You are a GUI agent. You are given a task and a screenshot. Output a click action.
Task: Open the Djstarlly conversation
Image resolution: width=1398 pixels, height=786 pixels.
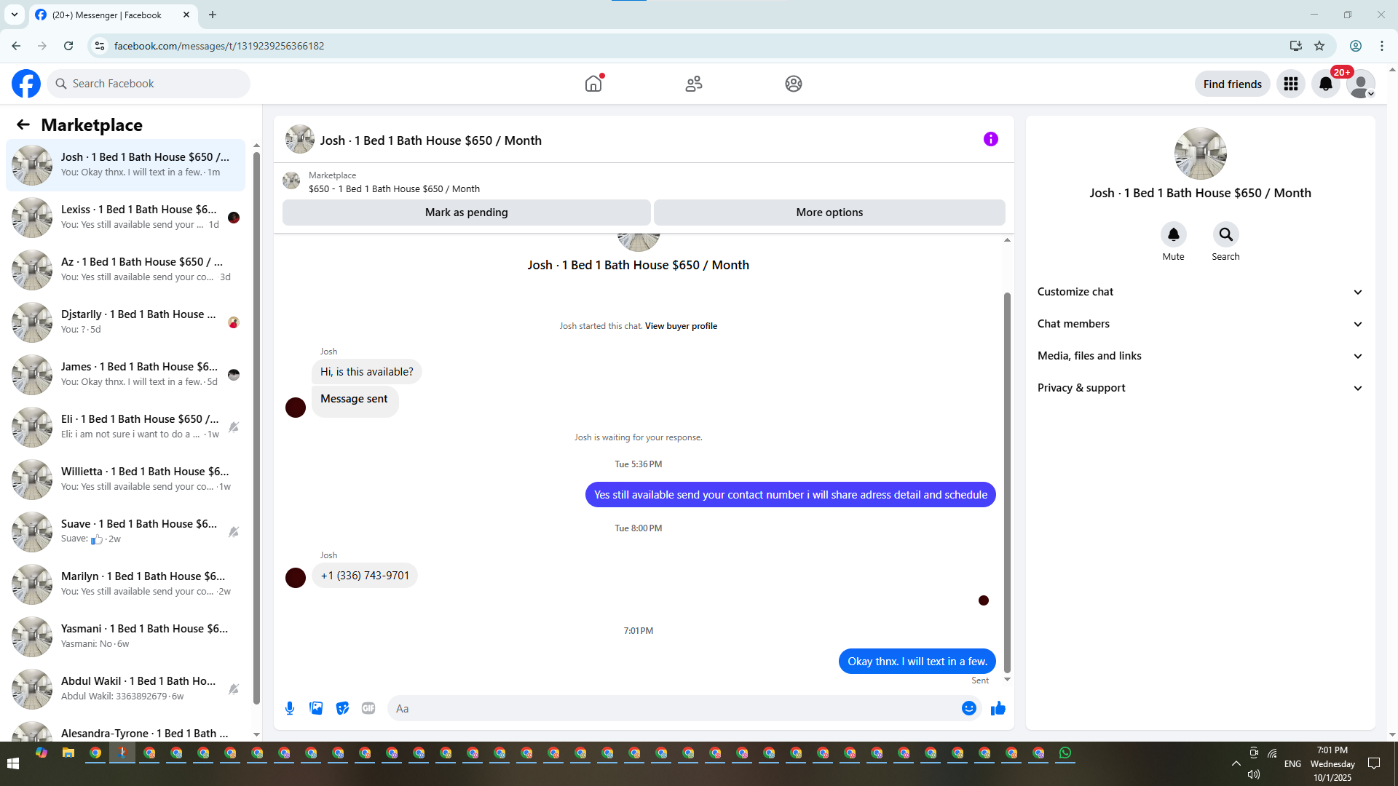[x=125, y=322]
